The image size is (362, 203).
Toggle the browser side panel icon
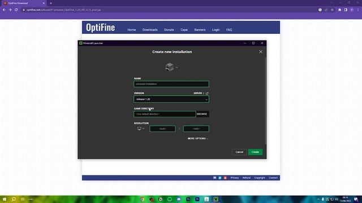pos(346,10)
